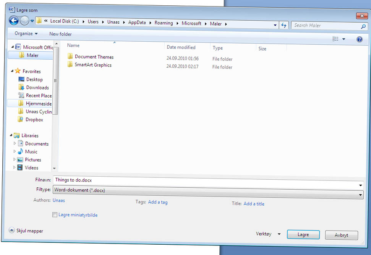Click the SmartArt Graphics folder icon
This screenshot has height=255, width=371.
[70, 64]
